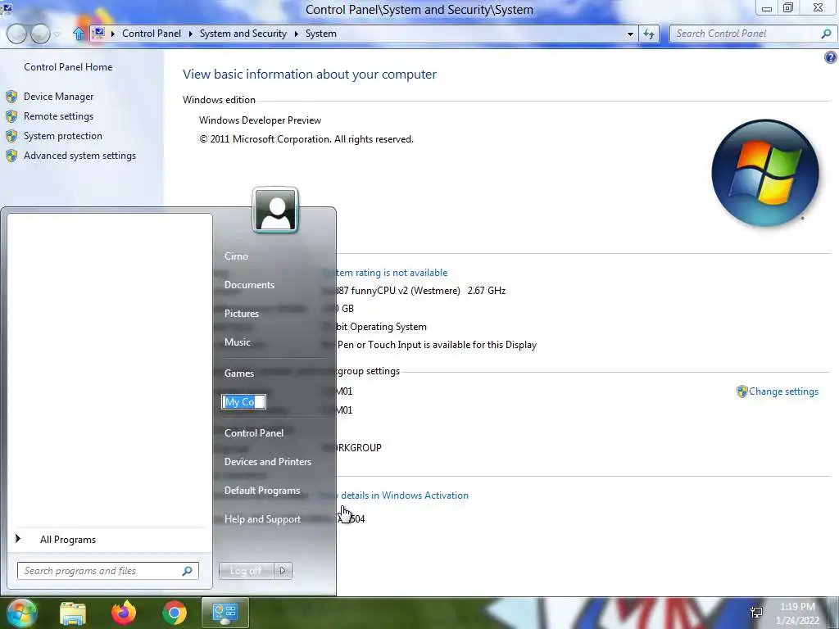Click the 2.67 GHz processor speed text

pos(487,291)
